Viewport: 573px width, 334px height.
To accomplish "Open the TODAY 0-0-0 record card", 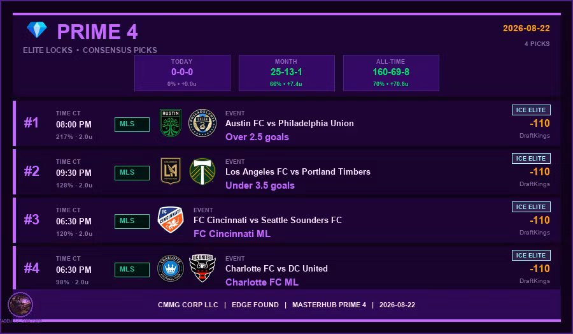I will tap(182, 73).
